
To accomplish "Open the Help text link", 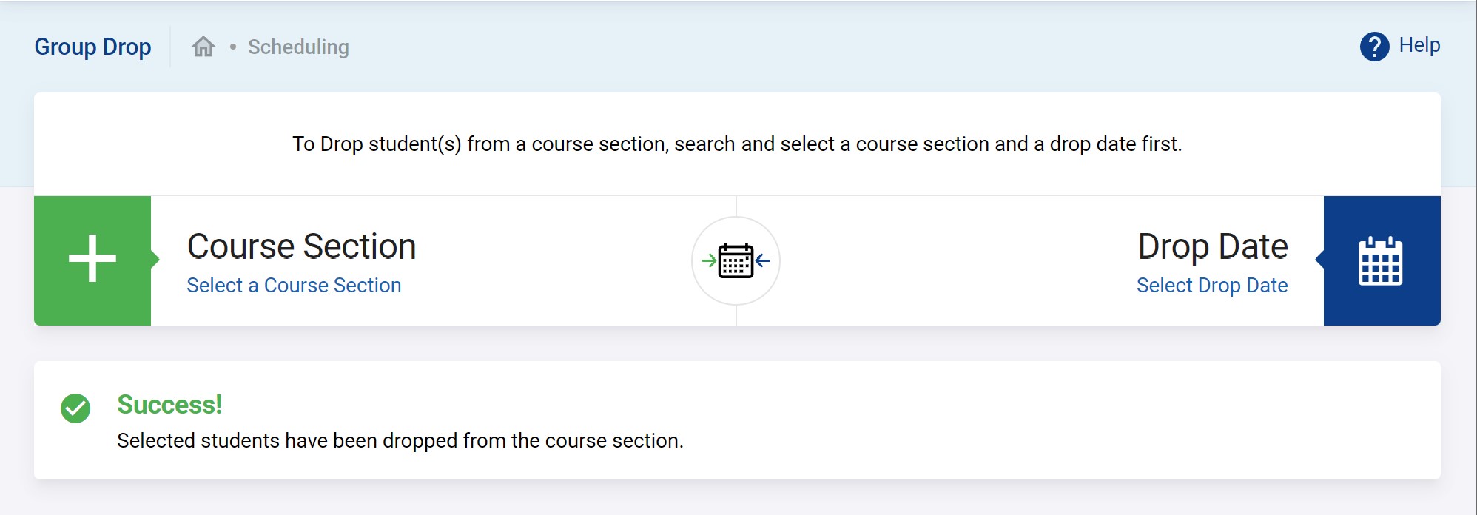I will 1419,46.
